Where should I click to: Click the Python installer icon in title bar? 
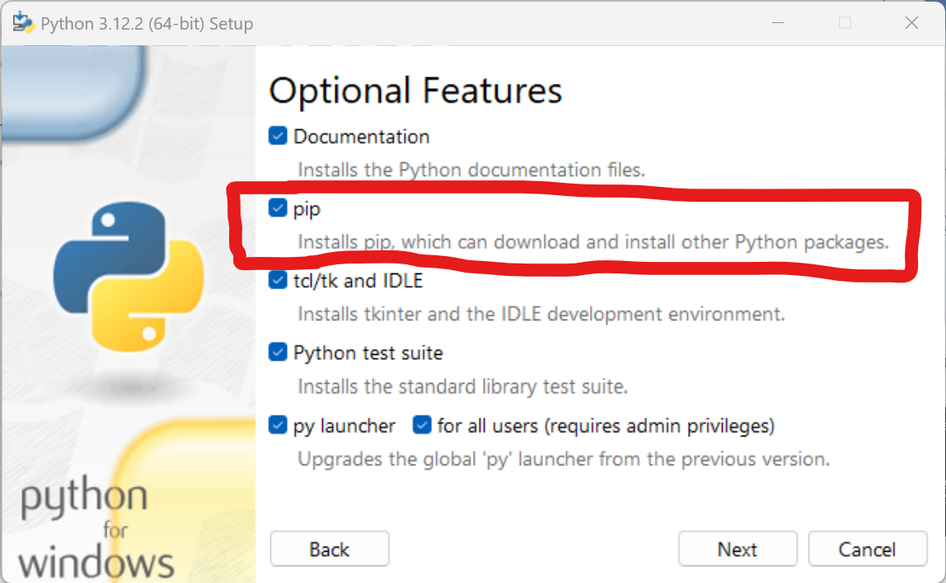[23, 23]
